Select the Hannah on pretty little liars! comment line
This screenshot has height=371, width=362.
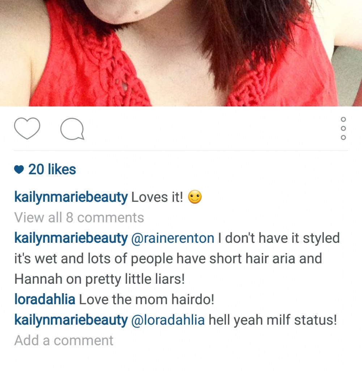coord(99,279)
